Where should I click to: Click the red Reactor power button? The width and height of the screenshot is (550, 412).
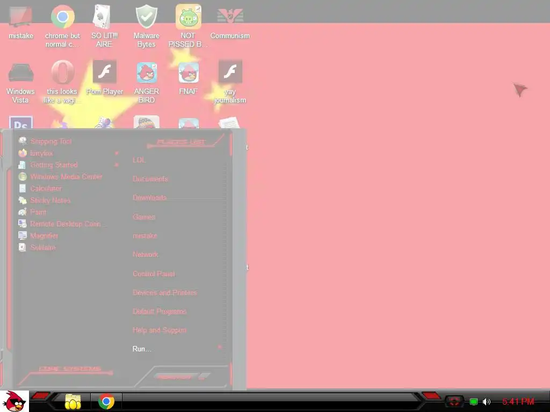pos(175,377)
